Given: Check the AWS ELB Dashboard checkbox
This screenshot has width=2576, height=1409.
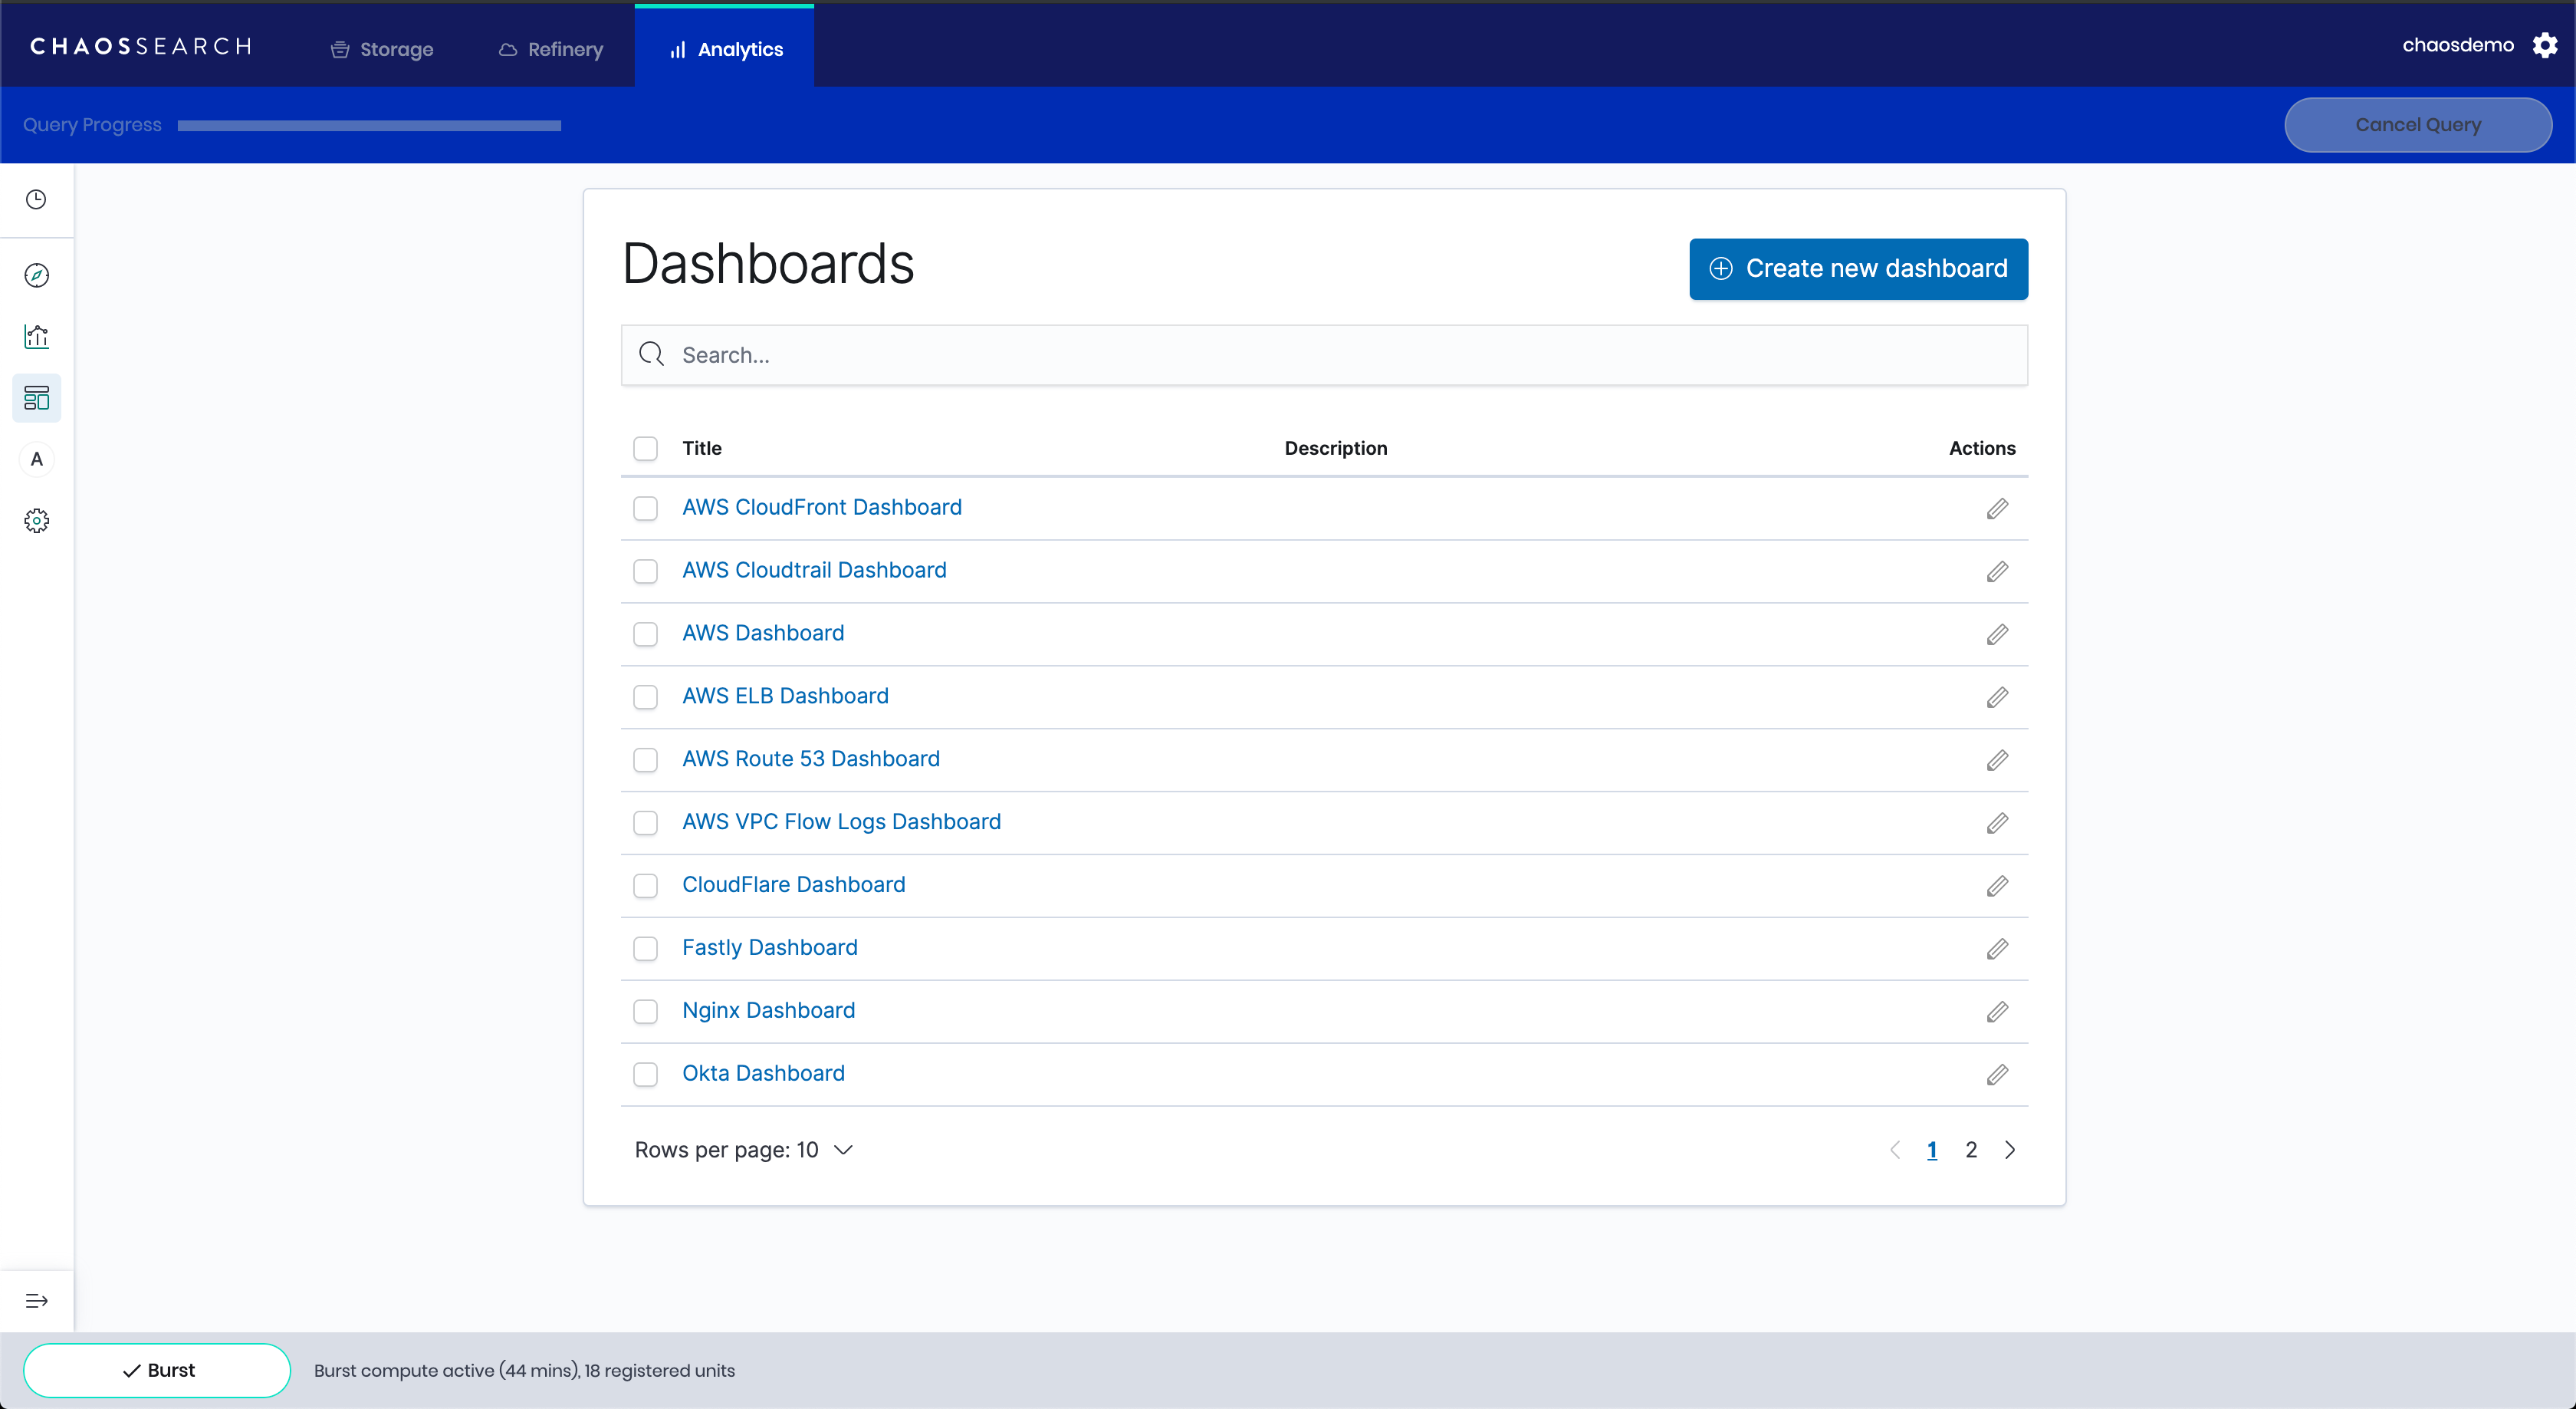Looking at the screenshot, I should [645, 696].
